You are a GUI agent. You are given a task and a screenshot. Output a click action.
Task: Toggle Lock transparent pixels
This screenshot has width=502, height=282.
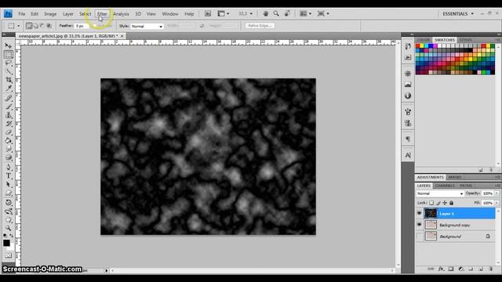[x=431, y=203]
